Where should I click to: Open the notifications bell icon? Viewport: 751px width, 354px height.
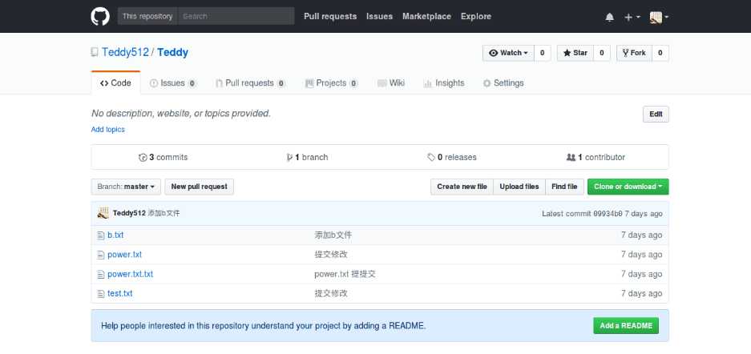(609, 17)
